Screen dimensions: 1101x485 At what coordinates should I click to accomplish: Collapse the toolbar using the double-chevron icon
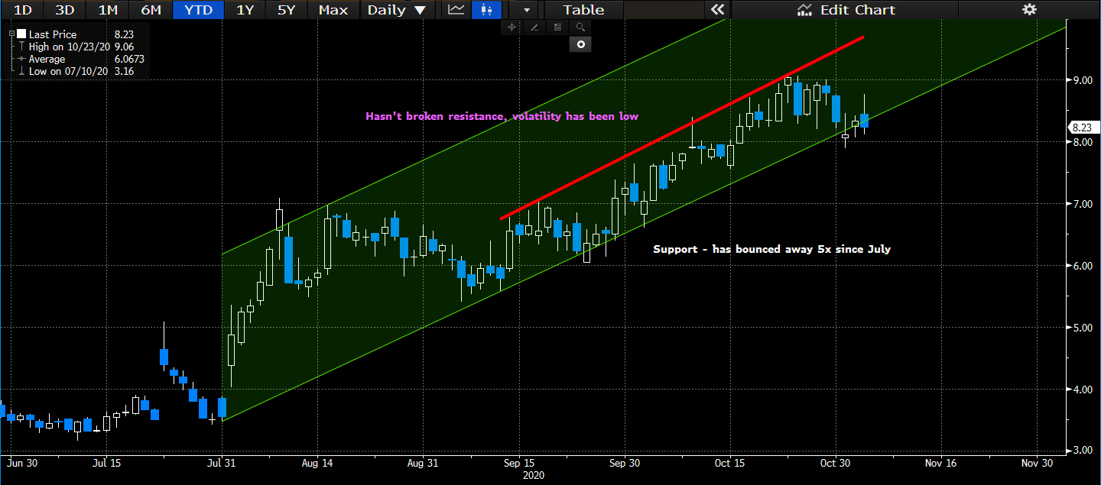coord(717,10)
